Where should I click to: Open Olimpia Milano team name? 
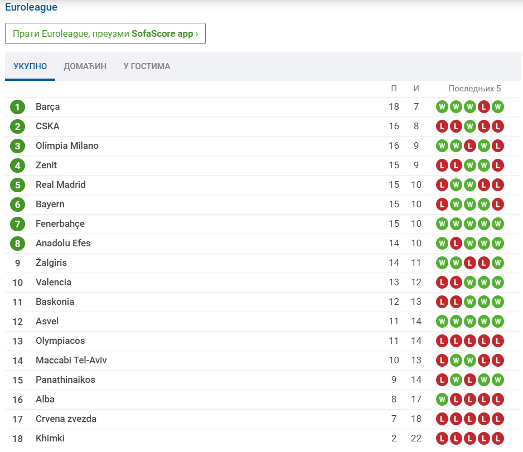point(67,145)
